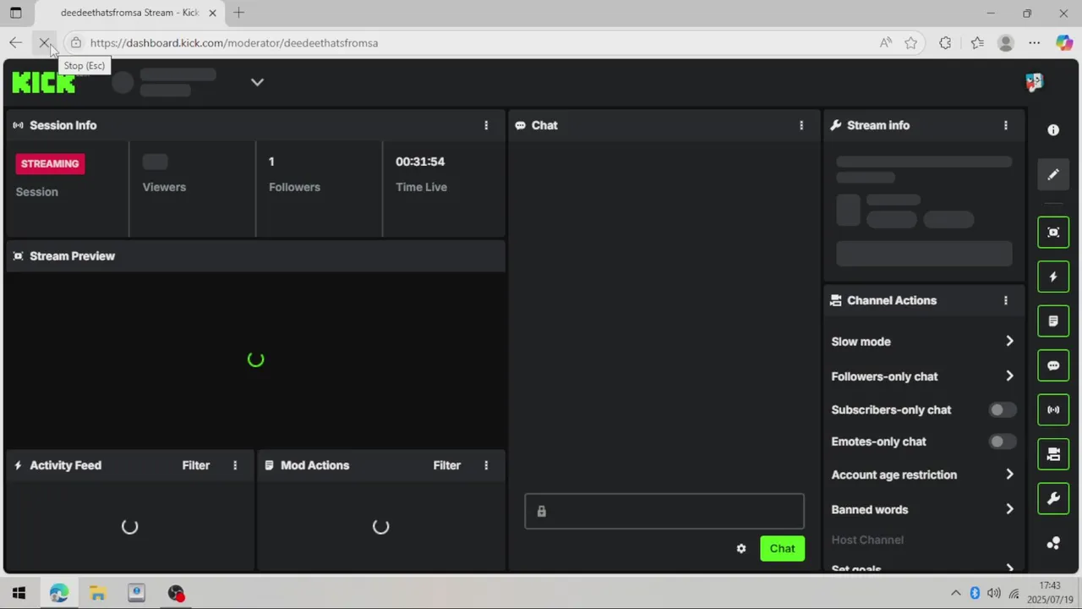The width and height of the screenshot is (1082, 609).
Task: Click the Followers count label
Action: click(x=294, y=187)
